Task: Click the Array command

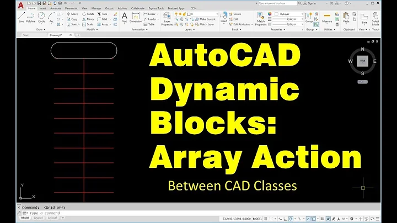Action: [x=103, y=24]
